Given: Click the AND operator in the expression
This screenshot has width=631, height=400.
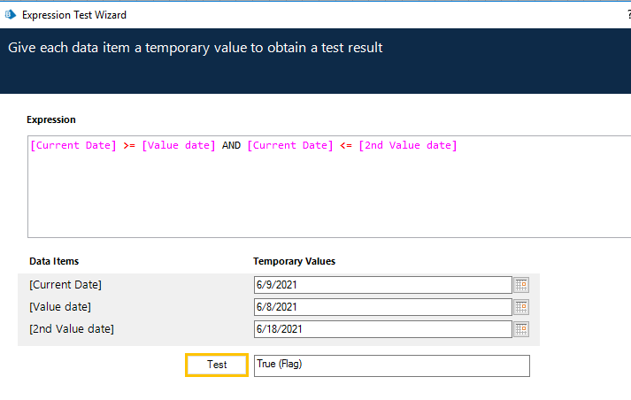Looking at the screenshot, I should pos(231,146).
